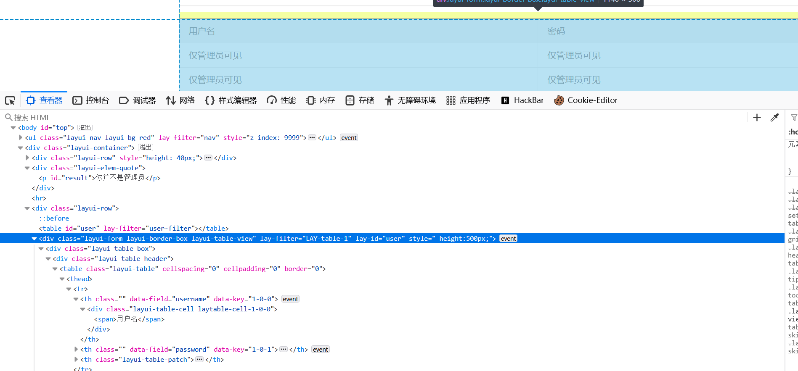Expand the th data-field password node

pyautogui.click(x=76, y=349)
